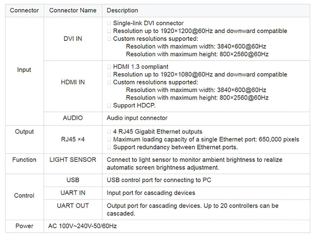316x250 pixels.
Task: Tick the checkbox before HDMI 1.3 compliant
Action: 109,67
